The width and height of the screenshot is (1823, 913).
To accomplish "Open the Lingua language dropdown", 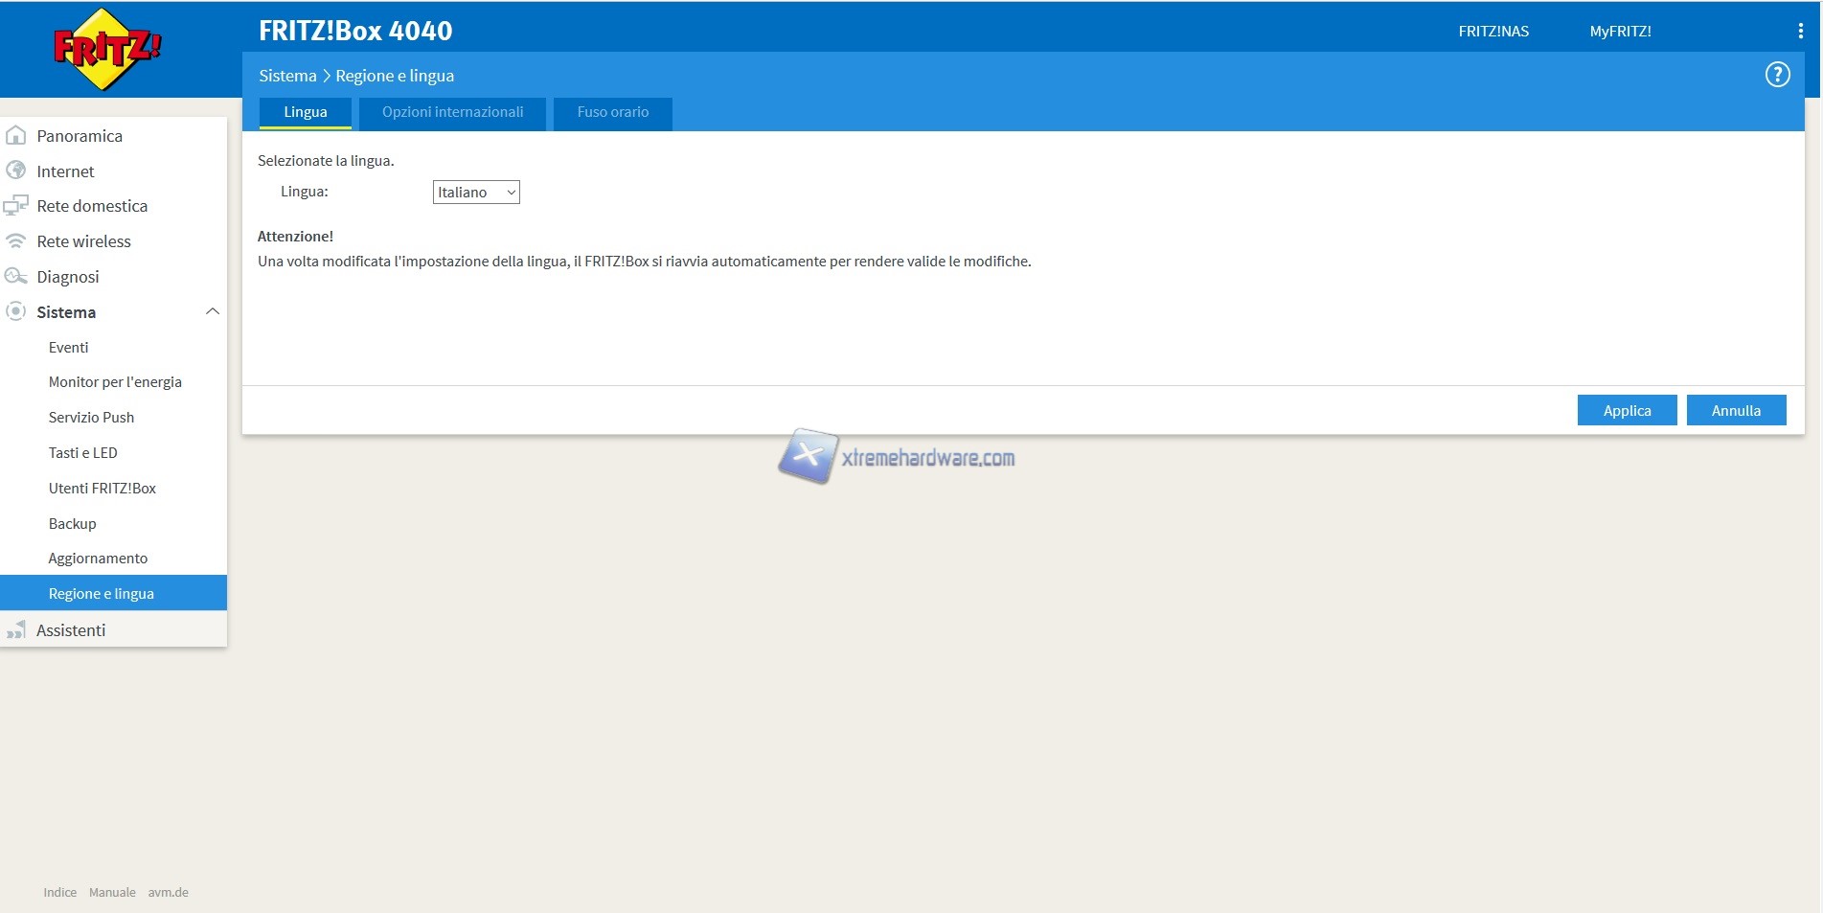I will [x=476, y=193].
